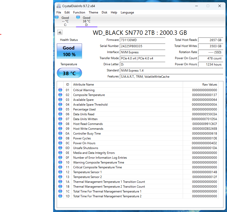The height and width of the screenshot is (212, 227).
Task: Expand the Disk menu
Action: [x=104, y=12]
